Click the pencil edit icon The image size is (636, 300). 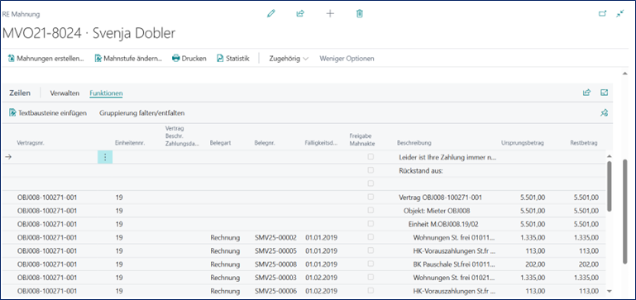point(271,13)
